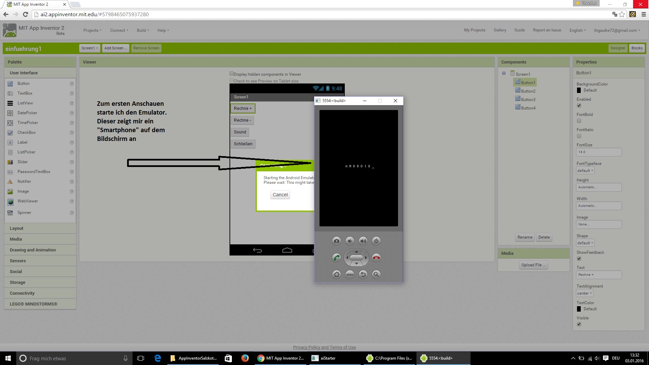Open FontTypeface default dropdown
The image size is (649, 365).
[585, 171]
